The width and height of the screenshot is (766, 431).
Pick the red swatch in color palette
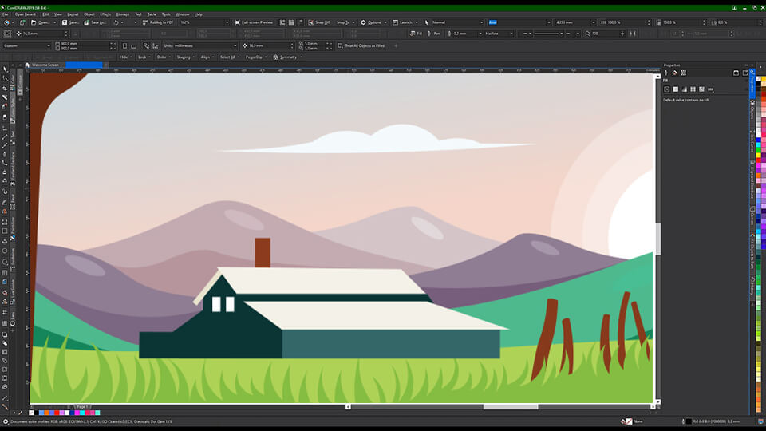pyautogui.click(x=759, y=160)
